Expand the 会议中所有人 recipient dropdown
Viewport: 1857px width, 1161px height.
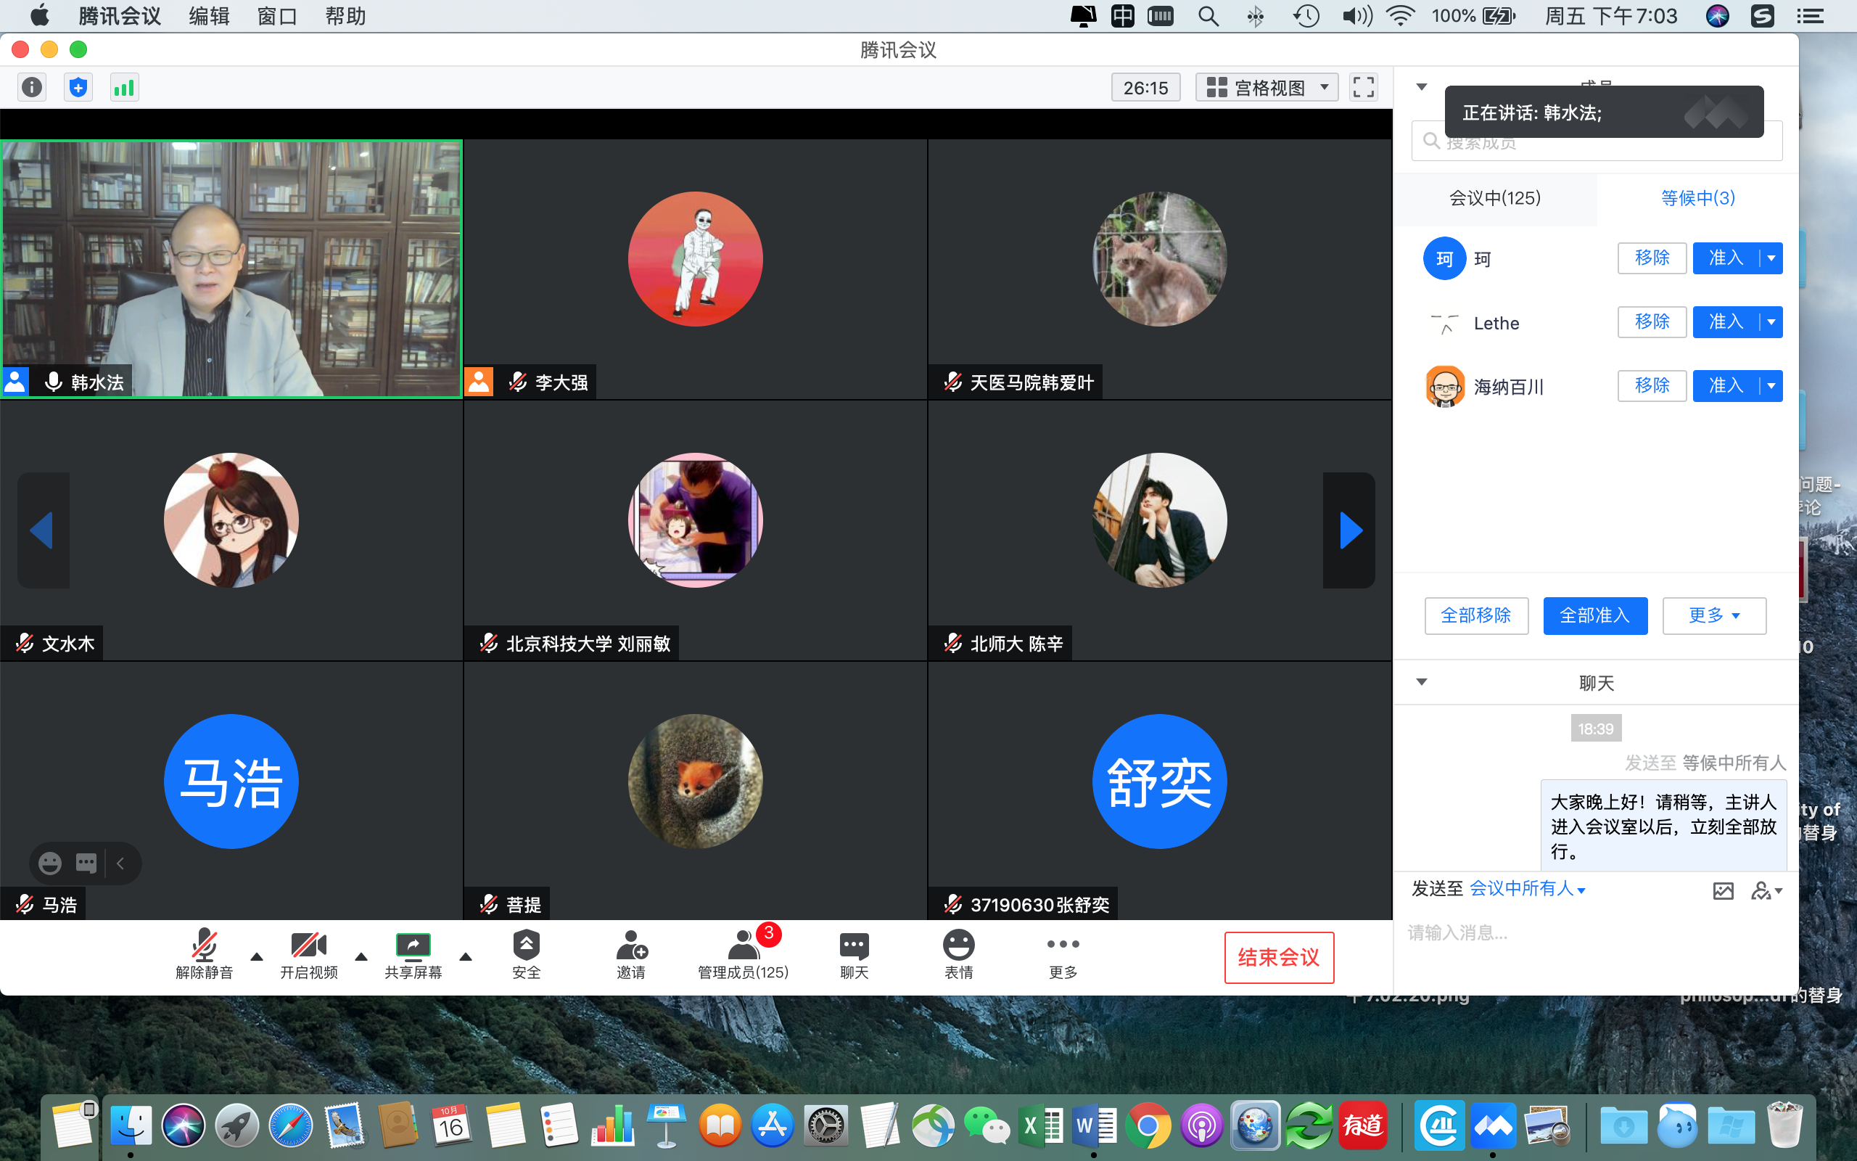point(1527,889)
